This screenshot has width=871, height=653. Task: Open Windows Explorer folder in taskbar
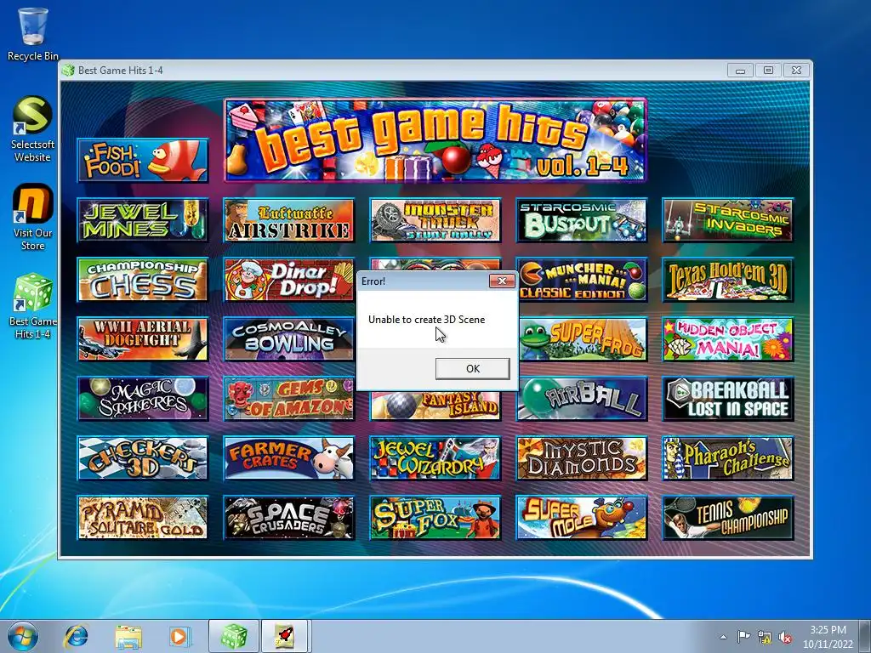click(128, 636)
